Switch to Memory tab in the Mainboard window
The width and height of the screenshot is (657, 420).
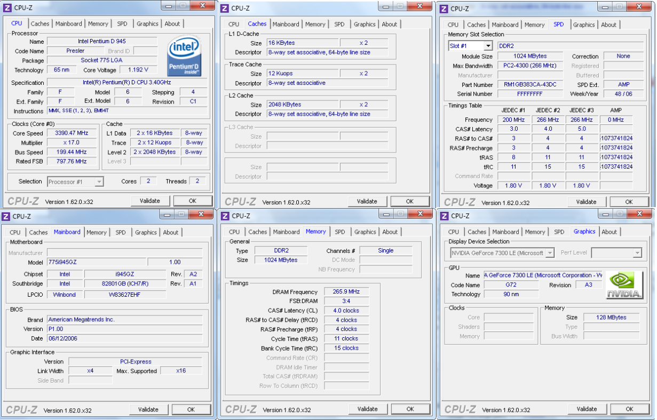[97, 232]
